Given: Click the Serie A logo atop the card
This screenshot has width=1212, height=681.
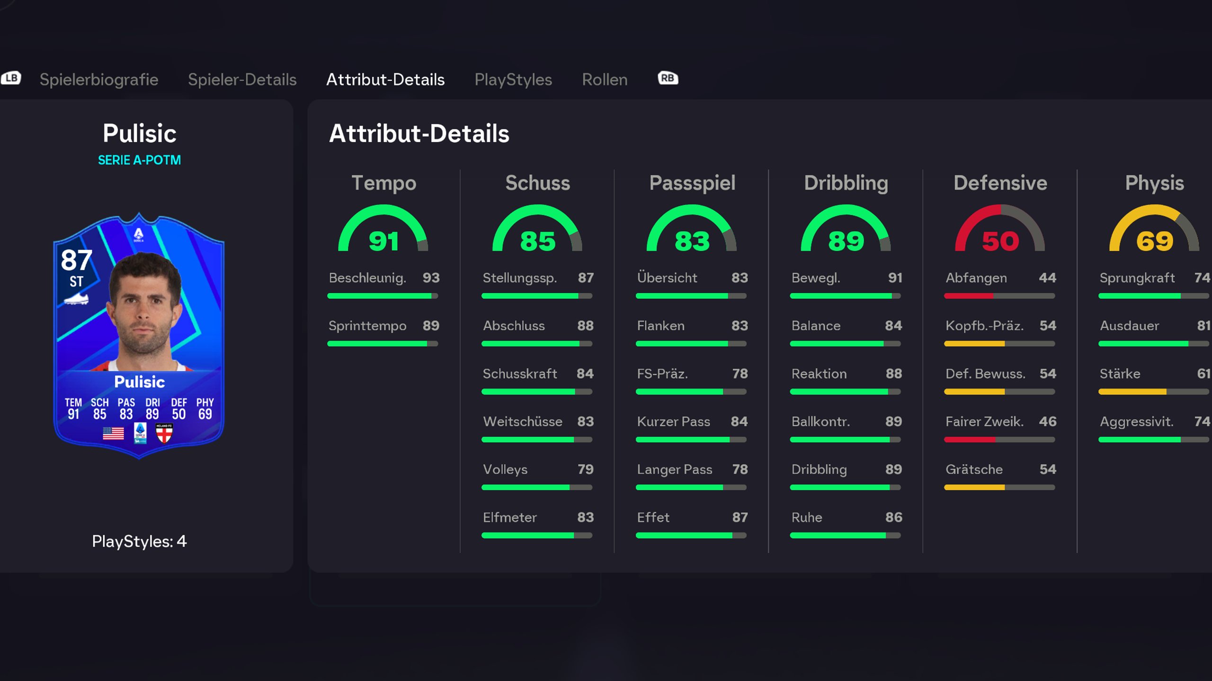Looking at the screenshot, I should 139,234.
